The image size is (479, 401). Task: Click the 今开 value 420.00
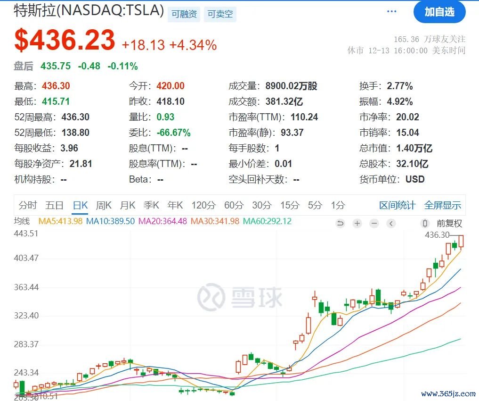point(170,86)
